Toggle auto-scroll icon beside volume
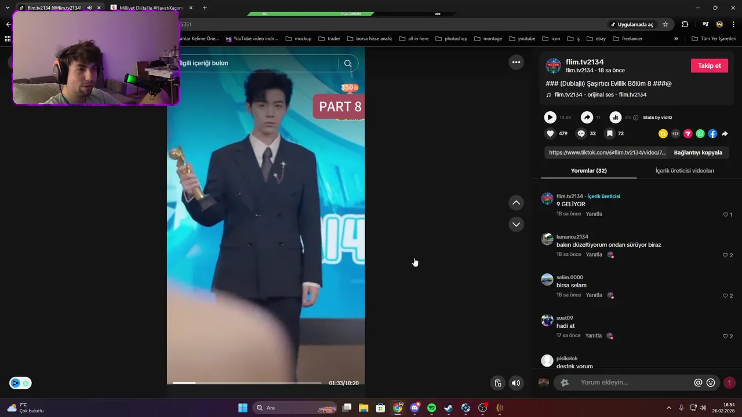Screen dimensions: 742x417 (x=498, y=383)
